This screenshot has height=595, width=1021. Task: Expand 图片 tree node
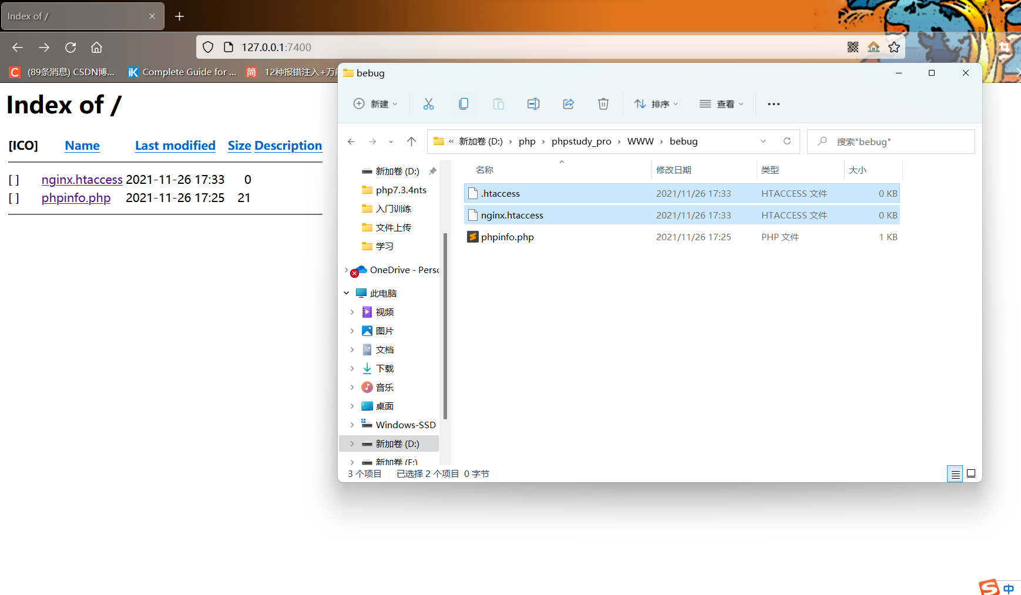pos(352,331)
